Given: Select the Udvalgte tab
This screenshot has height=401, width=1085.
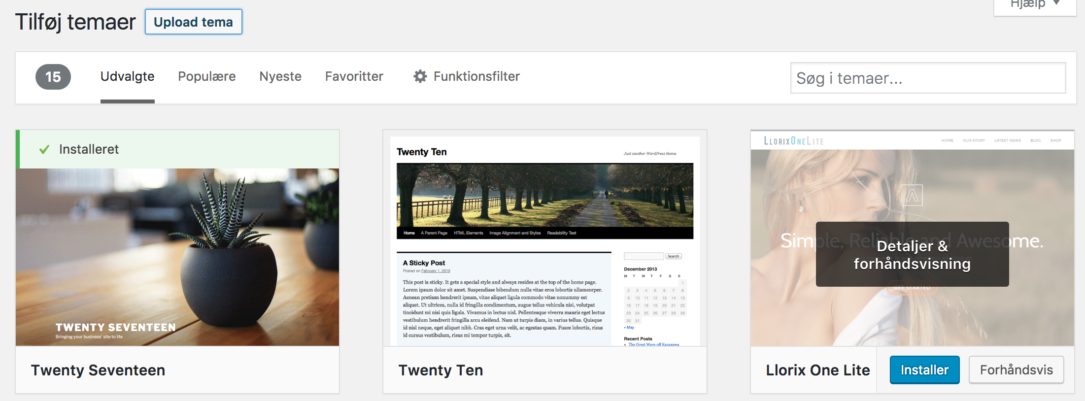Looking at the screenshot, I should [128, 77].
